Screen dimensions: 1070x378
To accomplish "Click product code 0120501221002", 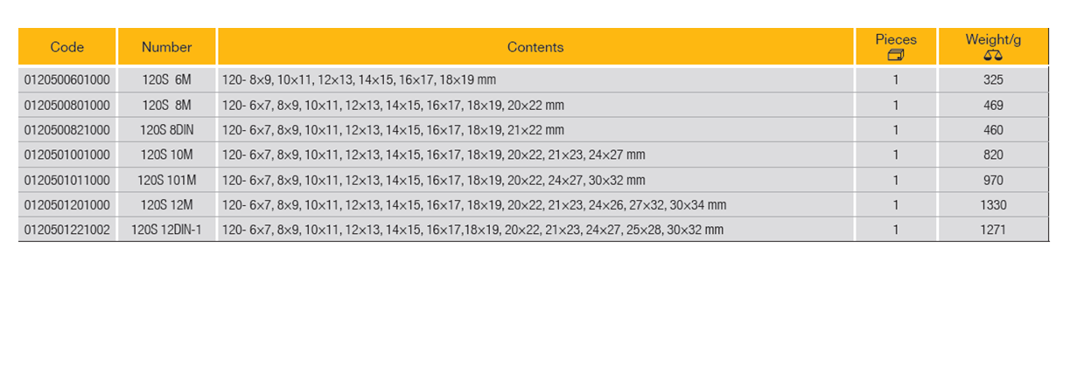I will click(67, 230).
